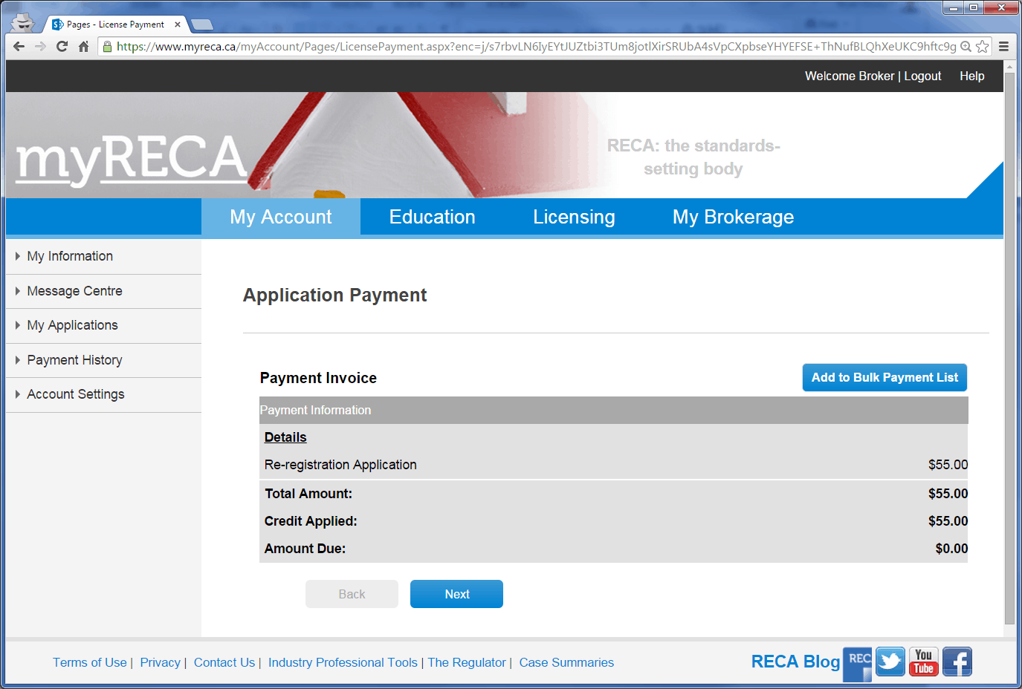1022x689 pixels.
Task: Click the address bar URL field
Action: 535,47
